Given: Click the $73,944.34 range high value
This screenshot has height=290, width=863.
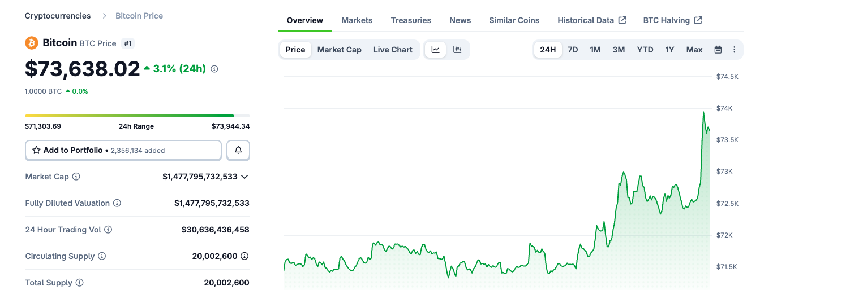Looking at the screenshot, I should pos(231,126).
